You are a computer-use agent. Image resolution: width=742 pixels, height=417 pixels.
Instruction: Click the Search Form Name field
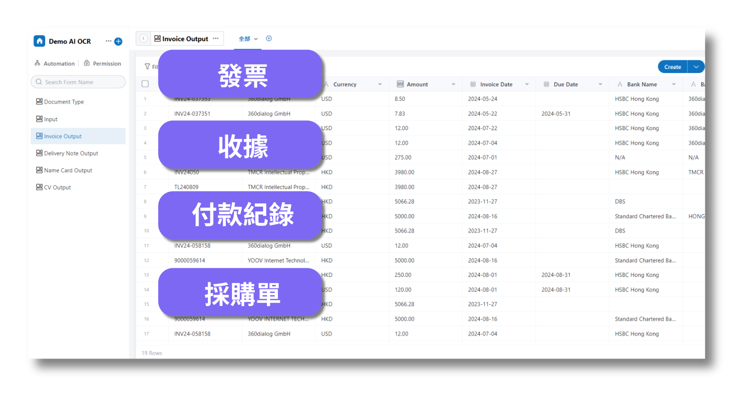78,82
